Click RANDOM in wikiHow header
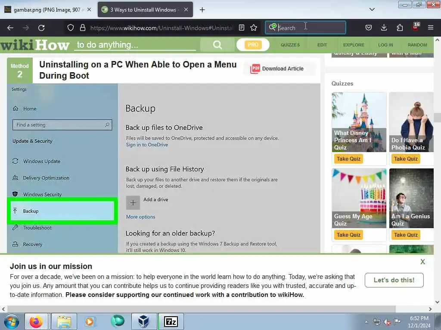Image resolution: width=441 pixels, height=330 pixels. click(417, 45)
